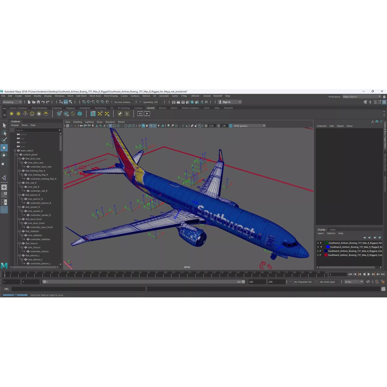Activate the Move tool in toolbox

[x=4, y=148]
